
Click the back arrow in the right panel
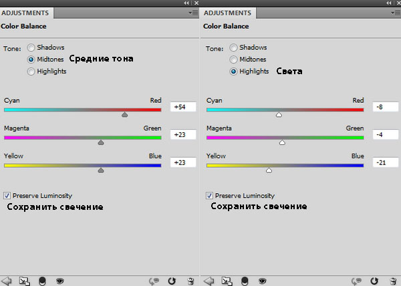[x=209, y=281]
